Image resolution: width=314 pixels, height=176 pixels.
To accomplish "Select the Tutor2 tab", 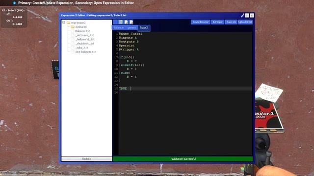I will click(x=144, y=28).
